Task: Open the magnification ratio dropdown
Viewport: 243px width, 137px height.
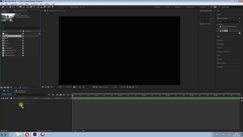Action: pyautogui.click(x=54, y=87)
